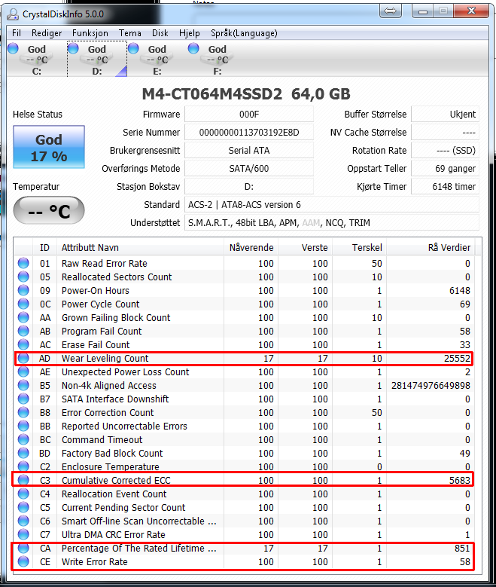496x587 pixels.
Task: Click status icon for Reallocation Event Count
Action: coord(23,494)
